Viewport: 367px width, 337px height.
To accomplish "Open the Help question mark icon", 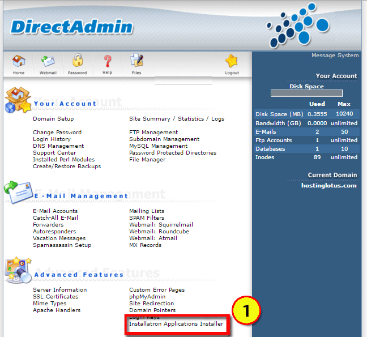I will (x=108, y=61).
